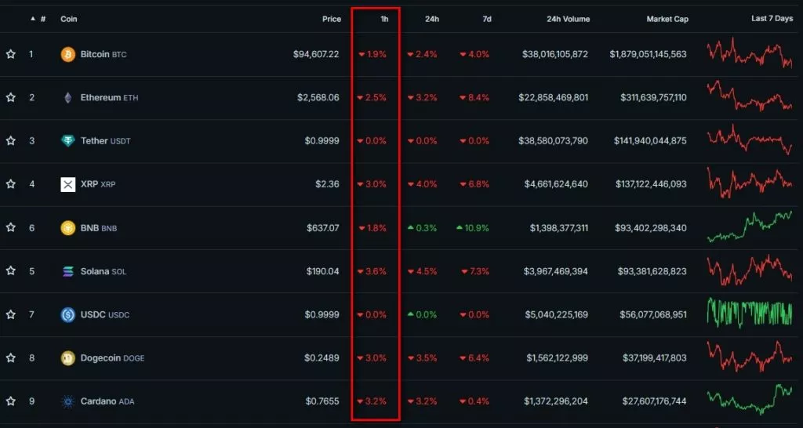803x428 pixels.
Task: Sort by the 24h Volume column
Action: tap(567, 19)
